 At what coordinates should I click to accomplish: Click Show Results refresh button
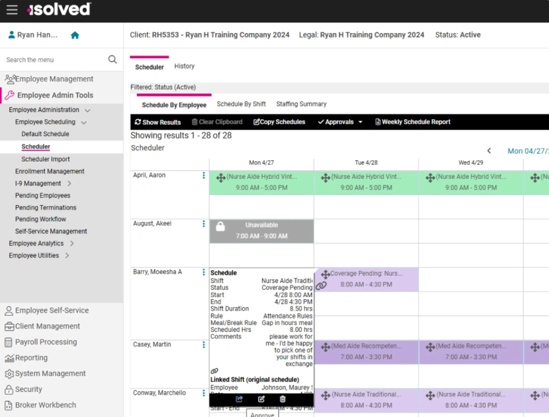coord(158,122)
